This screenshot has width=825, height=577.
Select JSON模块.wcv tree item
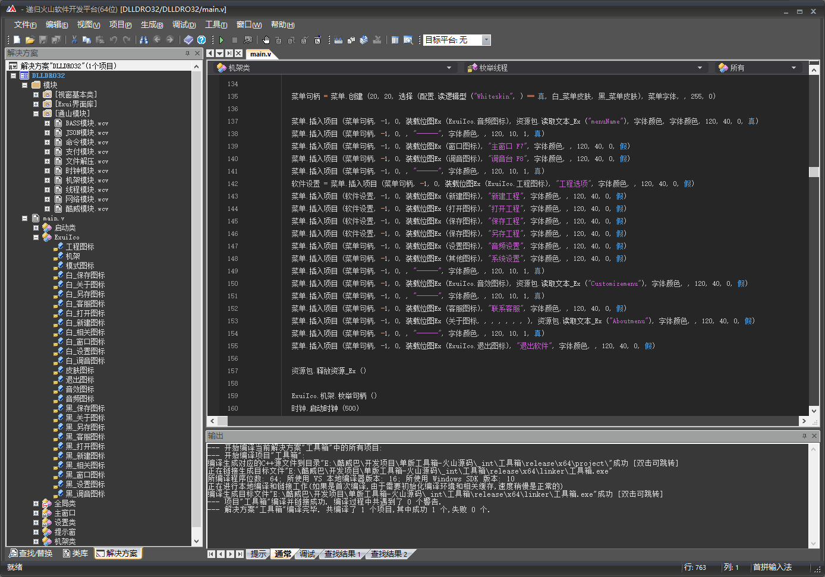tap(87, 133)
